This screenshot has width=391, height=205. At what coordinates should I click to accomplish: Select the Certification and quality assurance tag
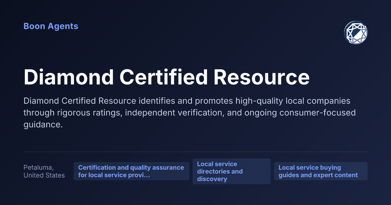tap(131, 171)
